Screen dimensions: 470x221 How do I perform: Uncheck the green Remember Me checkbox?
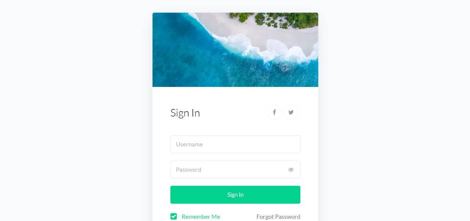click(174, 217)
